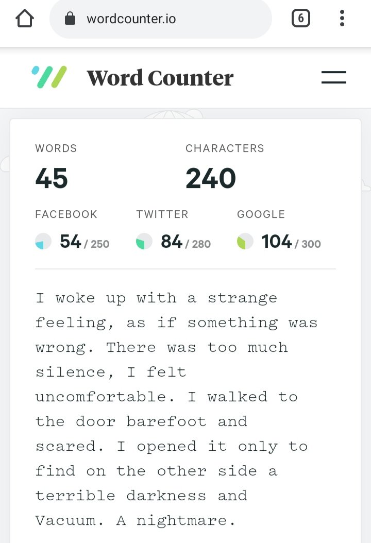Expand the hamburger navigation menu
This screenshot has width=371, height=543.
click(x=333, y=77)
